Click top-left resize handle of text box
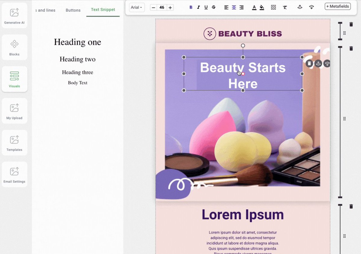This screenshot has width=361, height=254. 184,57
